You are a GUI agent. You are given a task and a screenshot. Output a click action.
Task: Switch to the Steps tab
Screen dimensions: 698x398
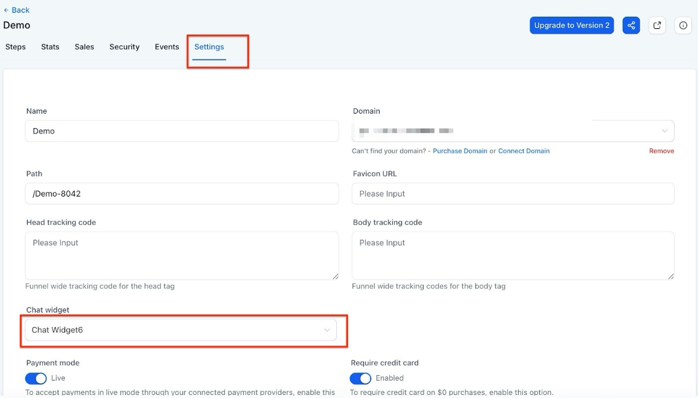point(16,47)
